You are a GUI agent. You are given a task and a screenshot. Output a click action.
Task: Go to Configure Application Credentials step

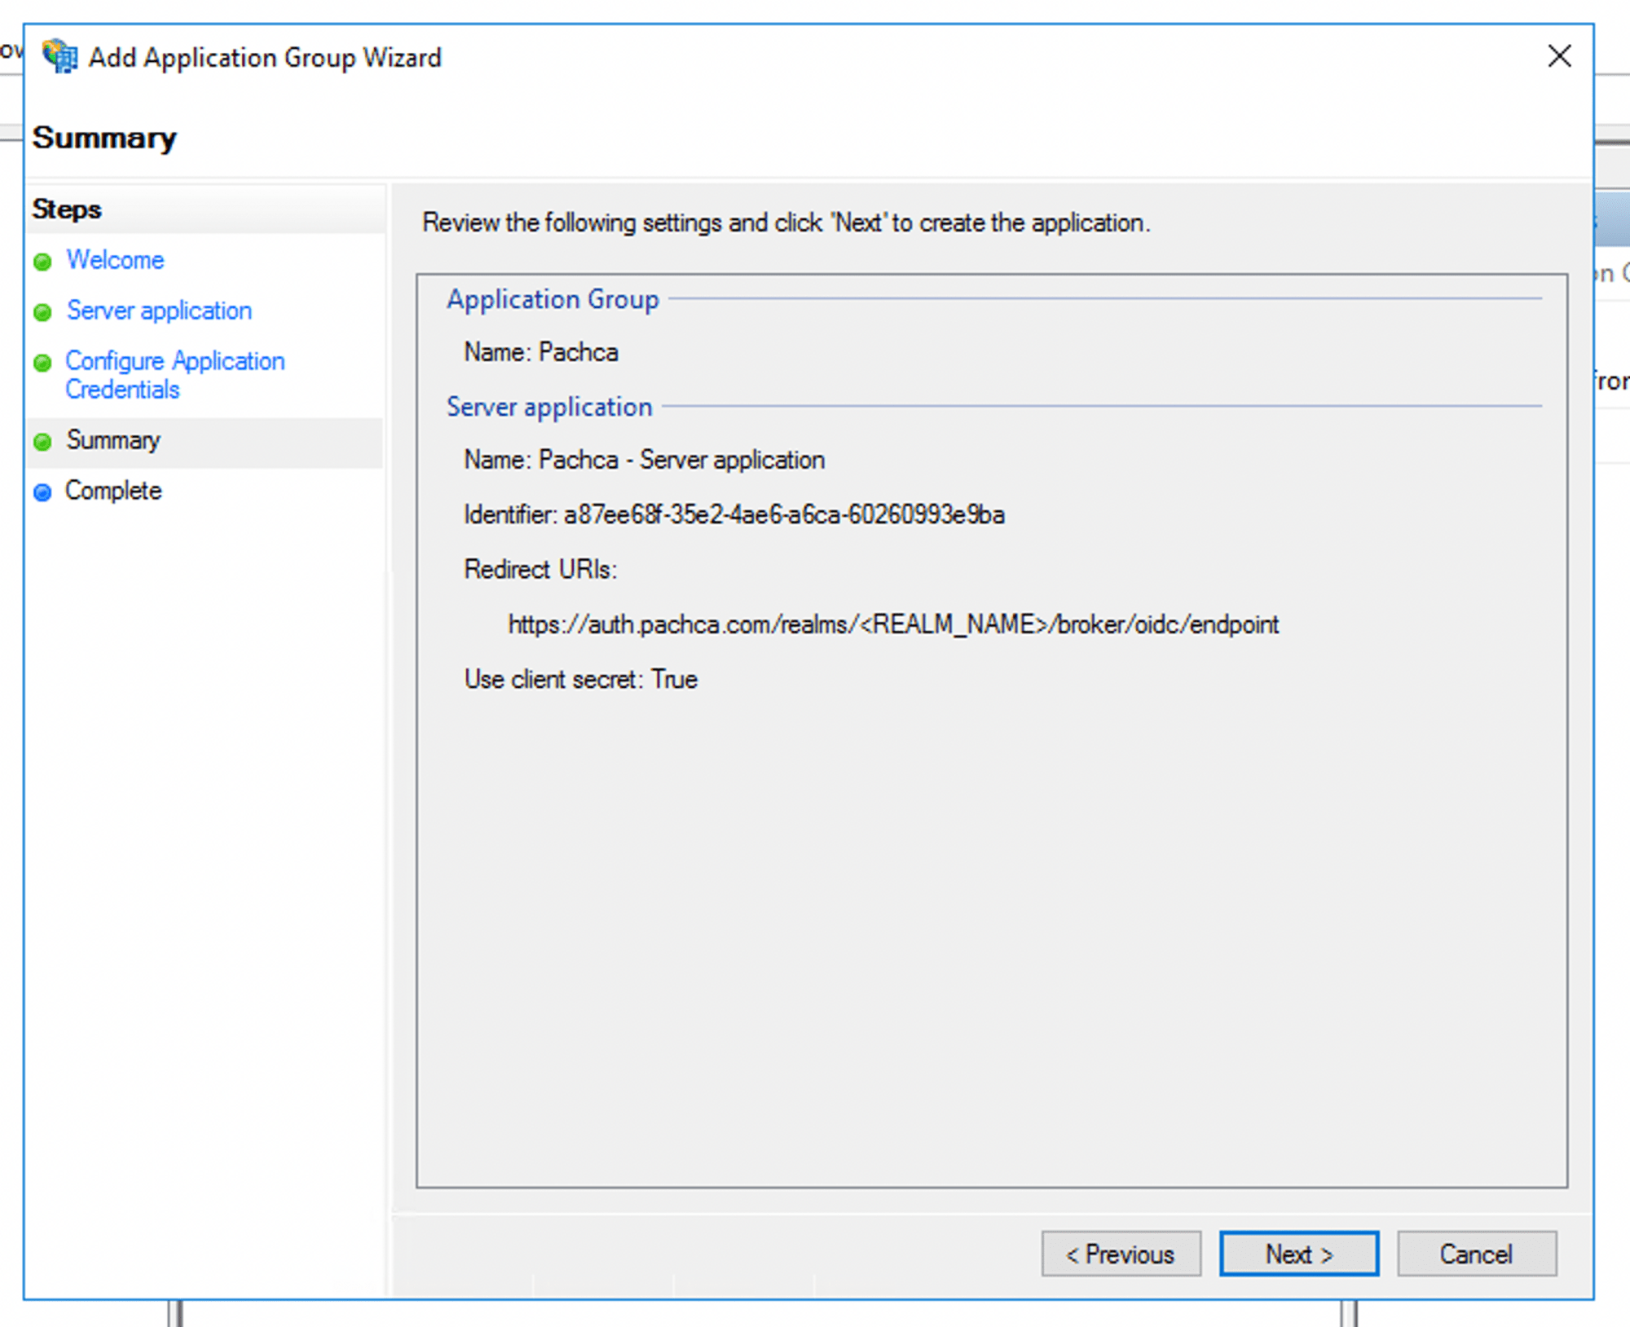point(174,375)
